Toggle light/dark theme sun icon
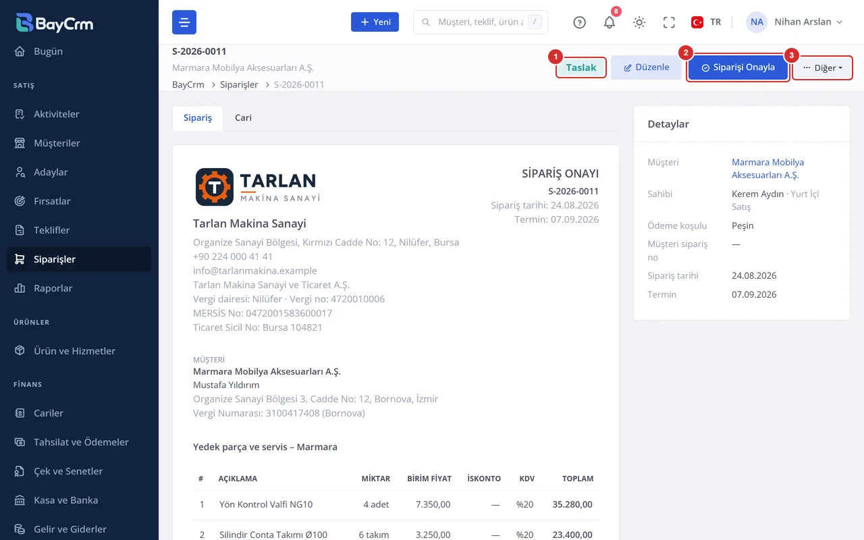Viewport: 864px width, 540px height. click(x=639, y=22)
